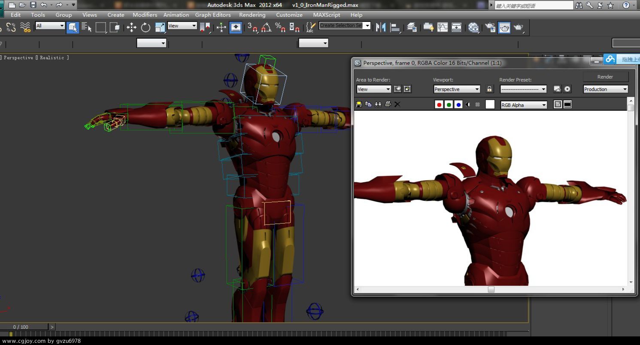The height and width of the screenshot is (345, 640).
Task: Open the Modifiers menu
Action: coord(145,15)
